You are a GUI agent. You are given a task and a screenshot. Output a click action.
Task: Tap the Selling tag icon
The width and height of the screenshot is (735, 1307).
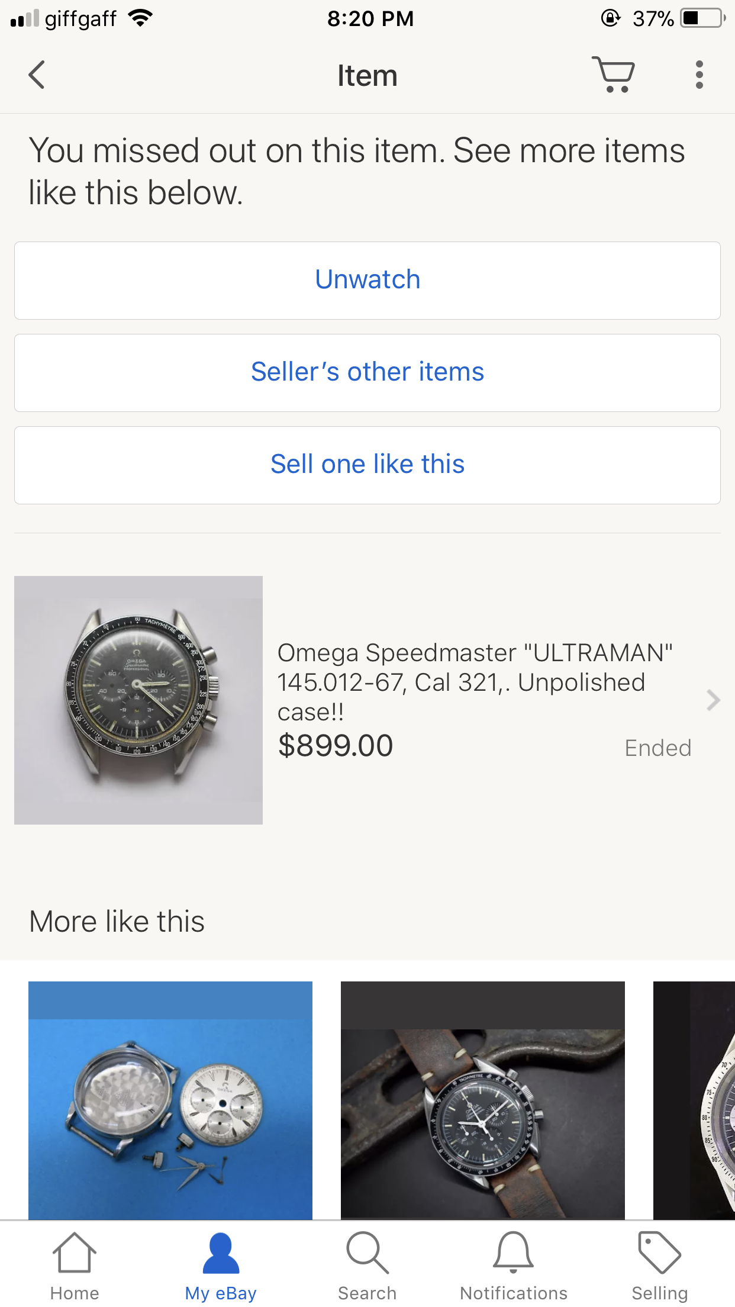(x=659, y=1253)
